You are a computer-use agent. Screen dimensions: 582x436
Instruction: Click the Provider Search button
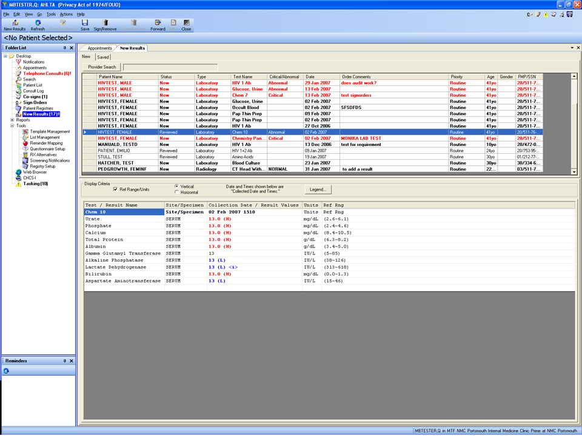102,67
